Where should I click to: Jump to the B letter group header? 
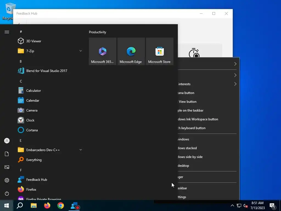point(21,61)
